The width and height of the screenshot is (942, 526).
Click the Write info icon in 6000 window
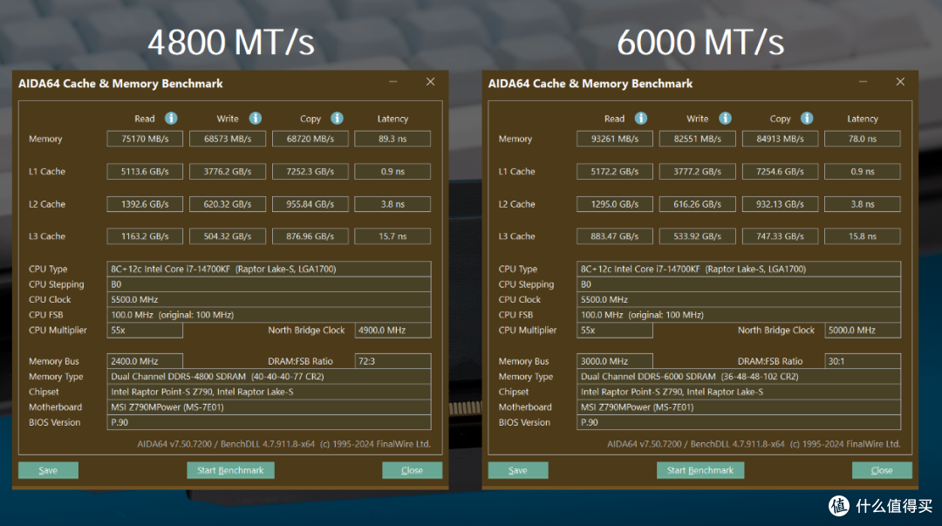pyautogui.click(x=725, y=119)
